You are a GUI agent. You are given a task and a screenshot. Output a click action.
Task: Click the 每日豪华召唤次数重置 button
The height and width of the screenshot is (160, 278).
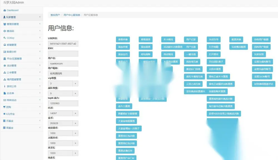[x=221, y=106]
